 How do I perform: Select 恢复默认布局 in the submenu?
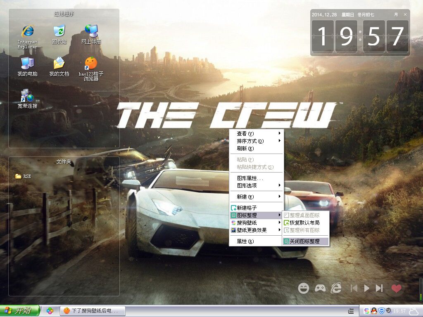point(306,222)
